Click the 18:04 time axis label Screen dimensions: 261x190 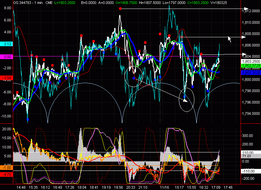click(x=82, y=187)
